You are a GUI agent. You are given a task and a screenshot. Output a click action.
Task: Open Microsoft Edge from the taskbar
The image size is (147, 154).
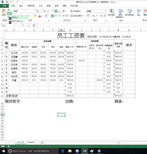pyautogui.click(x=63, y=151)
